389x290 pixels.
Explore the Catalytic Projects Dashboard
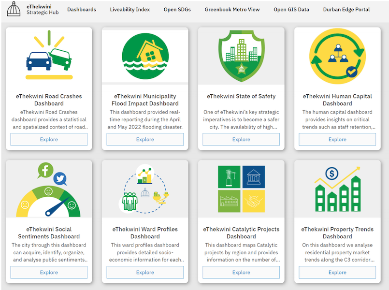tap(241, 273)
